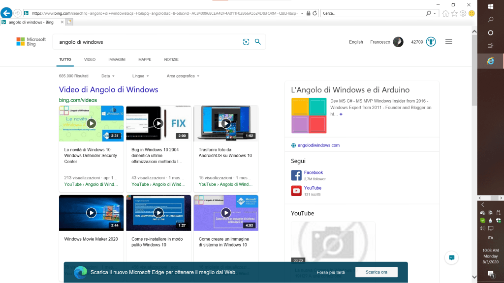Viewport: 504px width, 283px height.
Task: Click the browser back arrow button
Action: pyautogui.click(x=6, y=13)
